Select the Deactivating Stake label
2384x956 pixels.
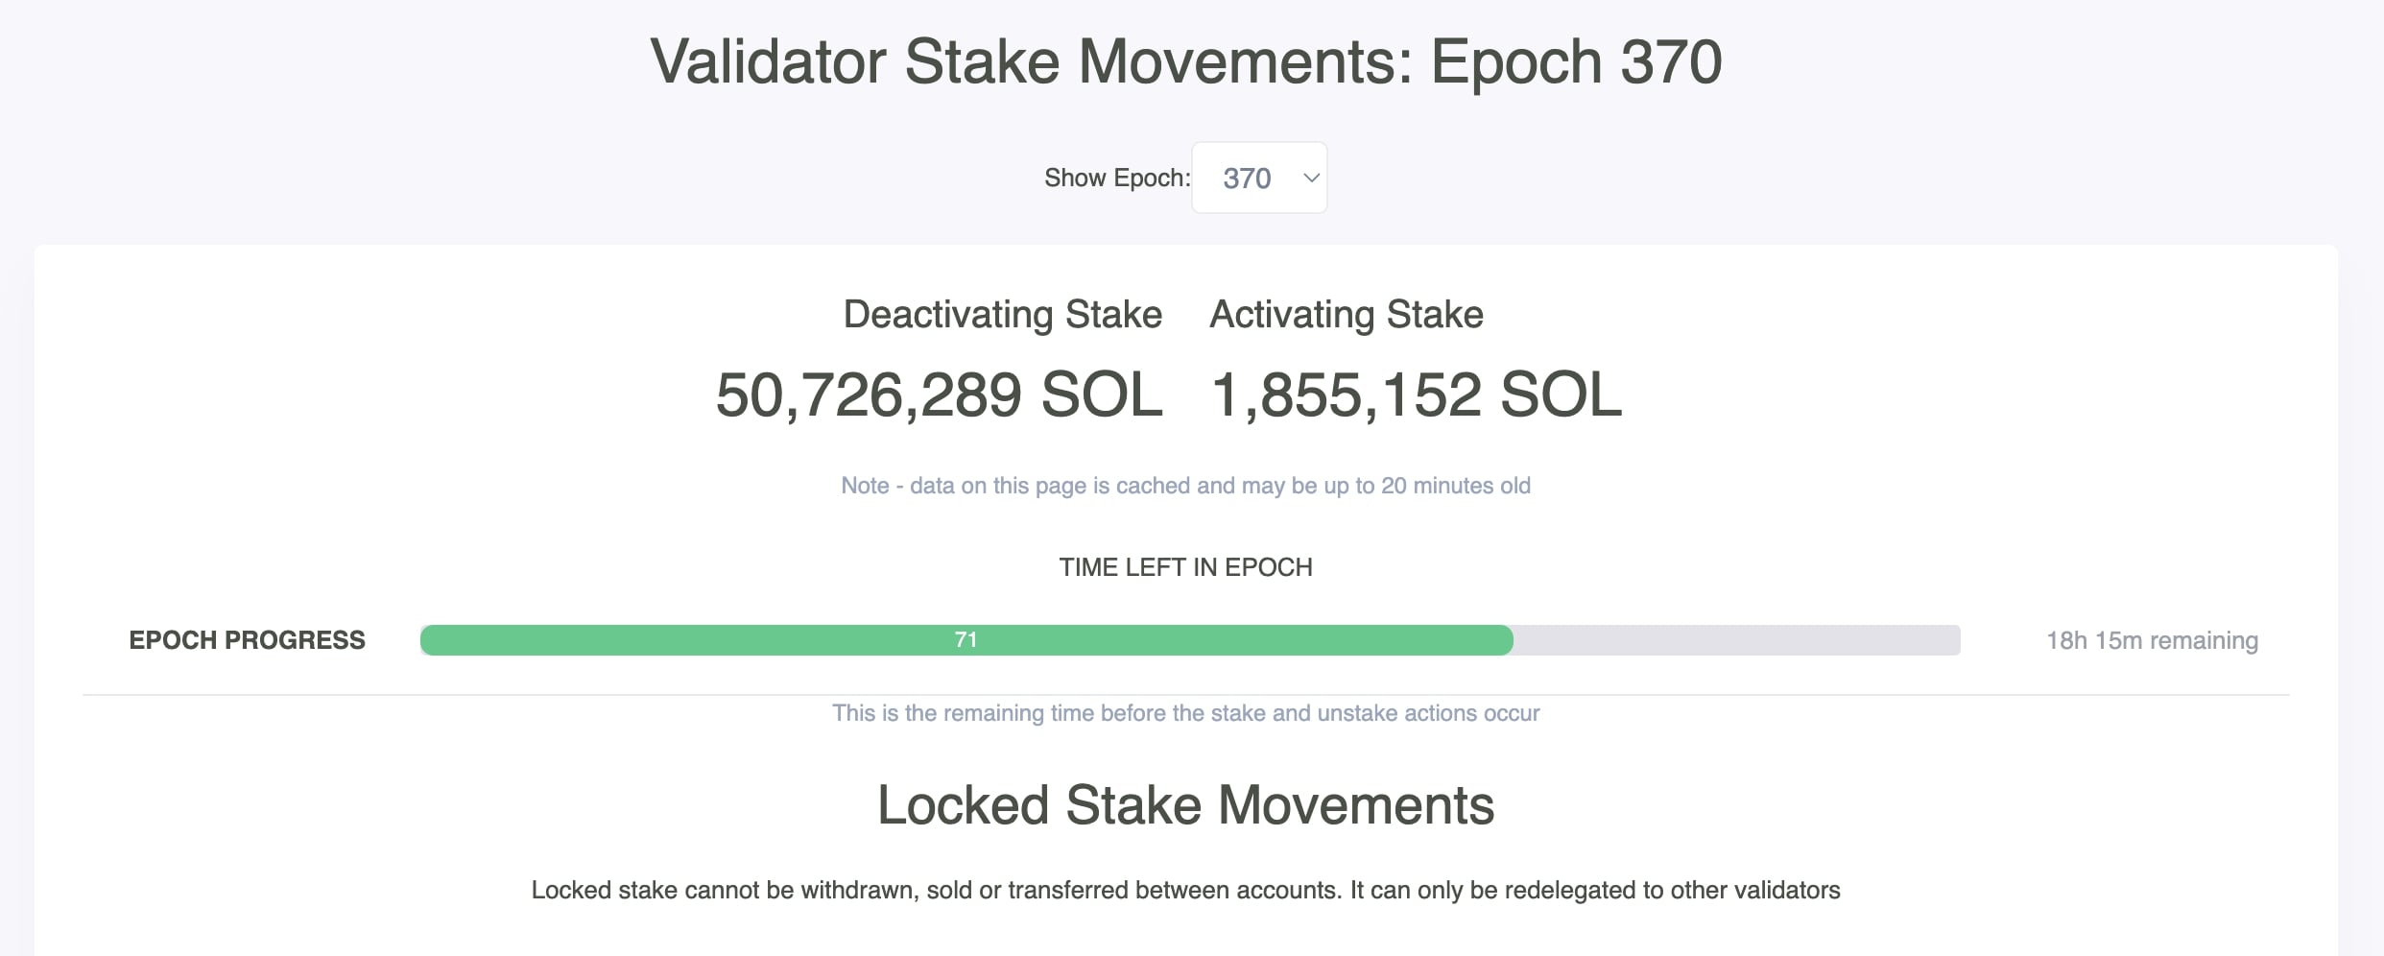(1002, 315)
